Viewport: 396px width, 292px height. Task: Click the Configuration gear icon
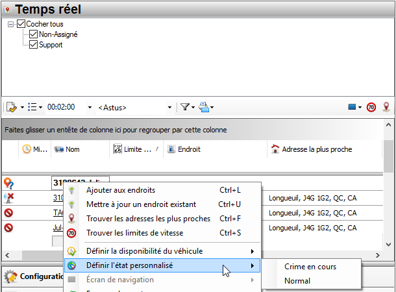pyautogui.click(x=10, y=277)
